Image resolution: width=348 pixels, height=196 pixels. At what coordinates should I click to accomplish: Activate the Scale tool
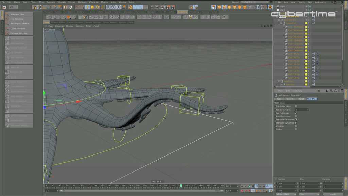[x=92, y=7]
